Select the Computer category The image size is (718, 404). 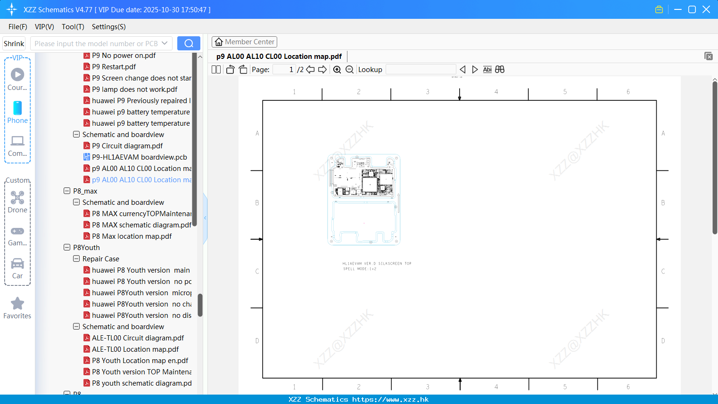[17, 146]
